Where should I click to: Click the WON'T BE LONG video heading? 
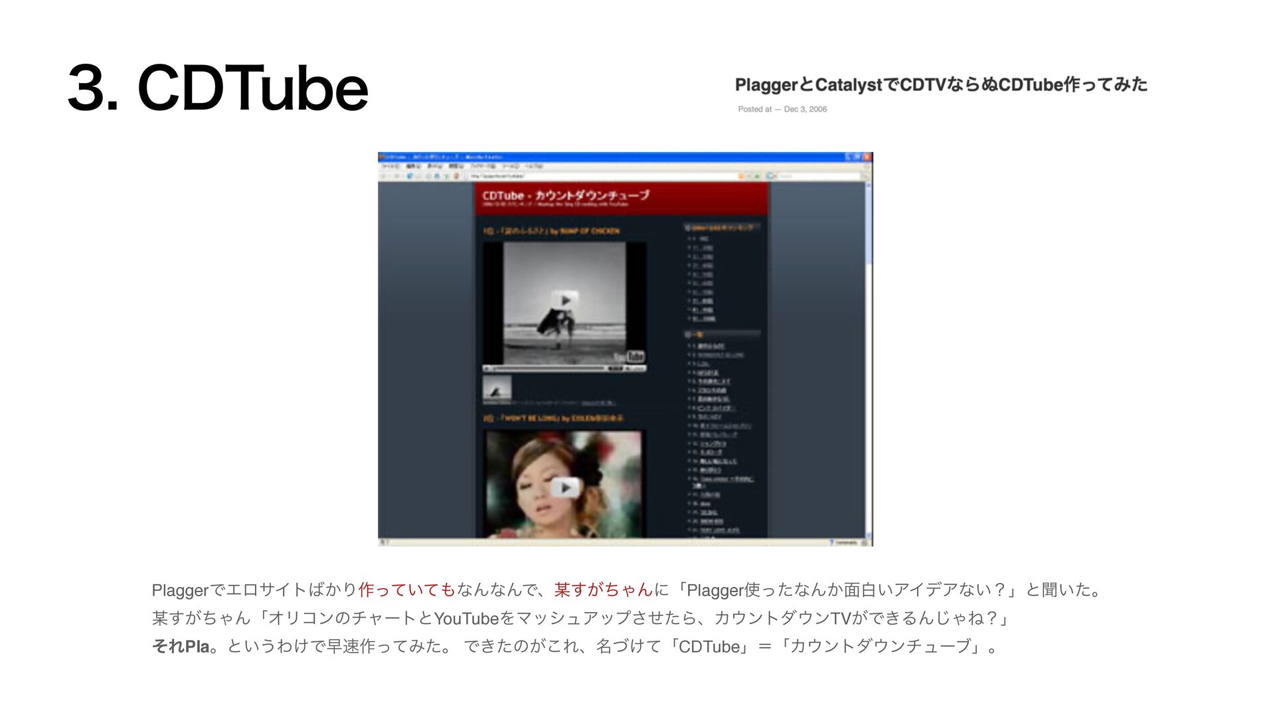(553, 419)
